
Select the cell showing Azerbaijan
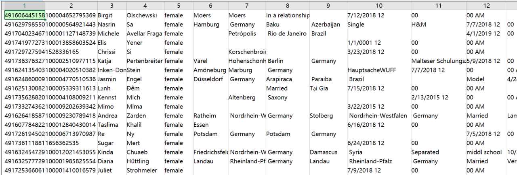click(x=328, y=25)
